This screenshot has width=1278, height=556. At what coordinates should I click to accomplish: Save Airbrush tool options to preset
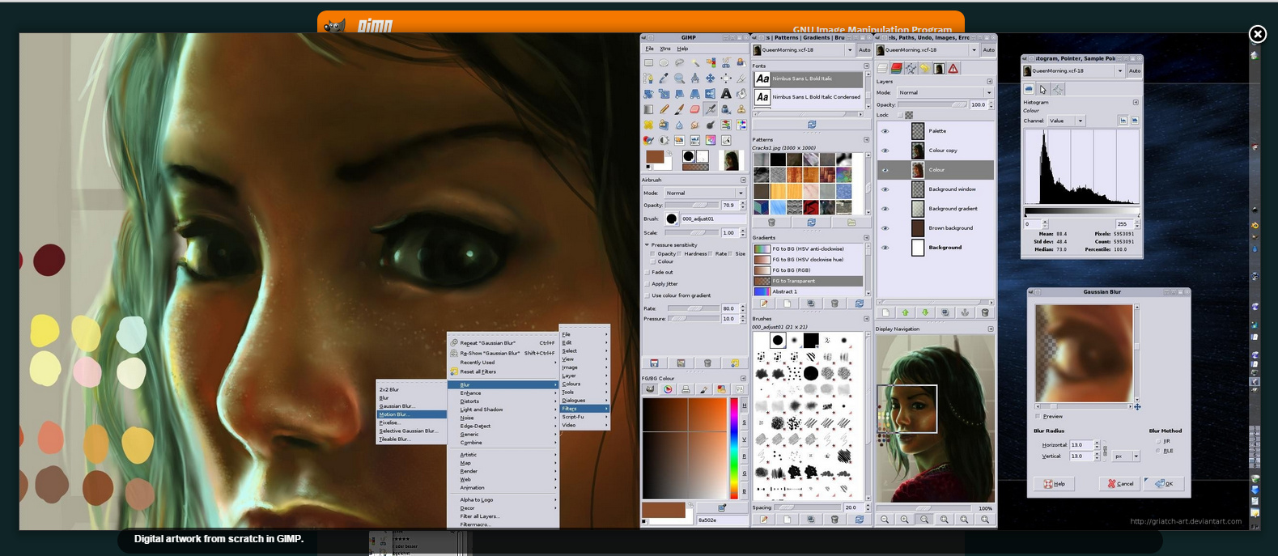pyautogui.click(x=654, y=363)
